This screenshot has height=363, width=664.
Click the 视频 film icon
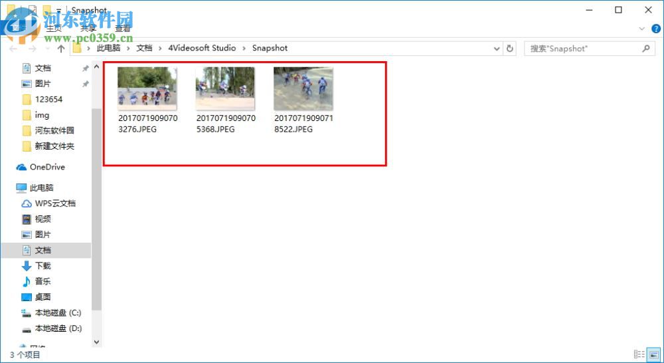(27, 219)
